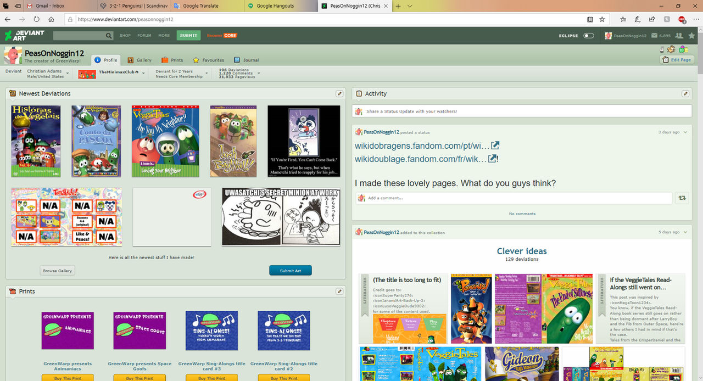Open external link icon after wikidoublage link
Screen dimensions: 703x381
click(x=493, y=159)
